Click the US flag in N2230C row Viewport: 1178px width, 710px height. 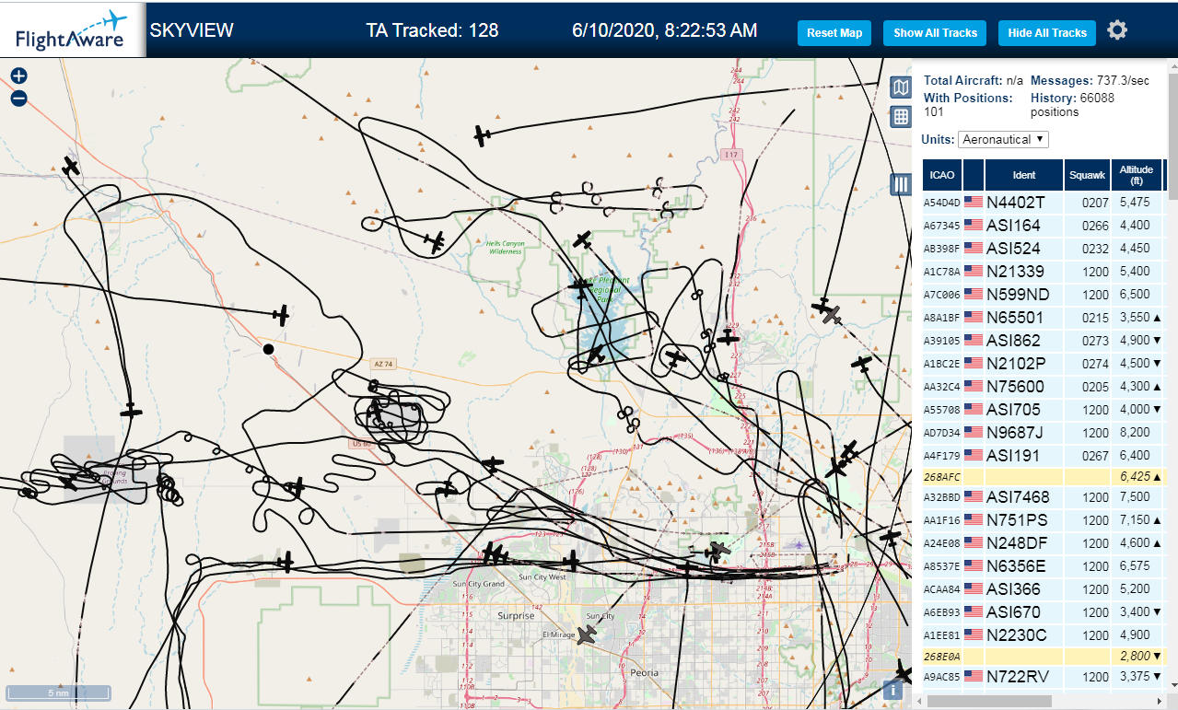tap(974, 635)
